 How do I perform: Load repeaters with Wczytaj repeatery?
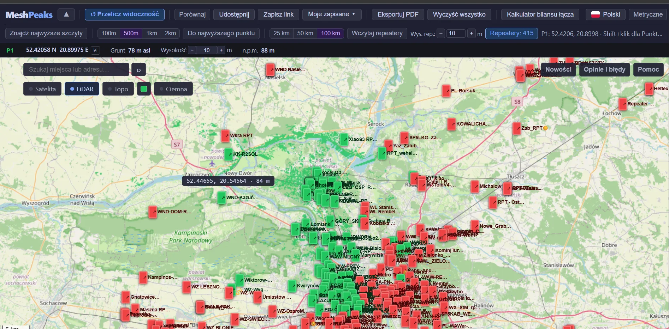click(377, 33)
